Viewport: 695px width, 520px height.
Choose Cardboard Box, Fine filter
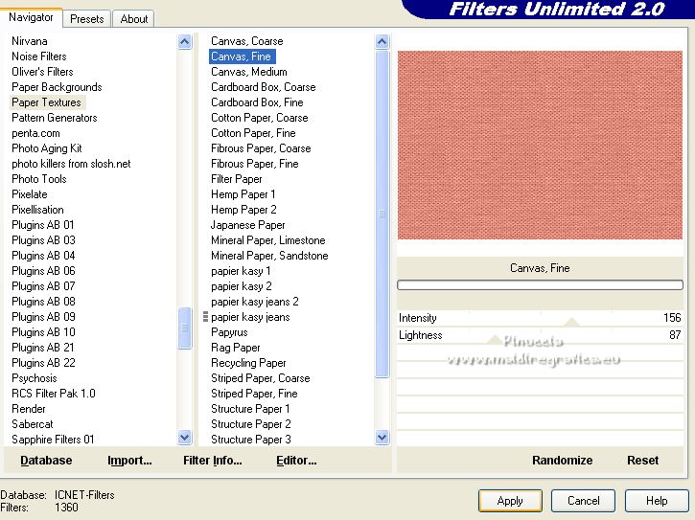257,102
